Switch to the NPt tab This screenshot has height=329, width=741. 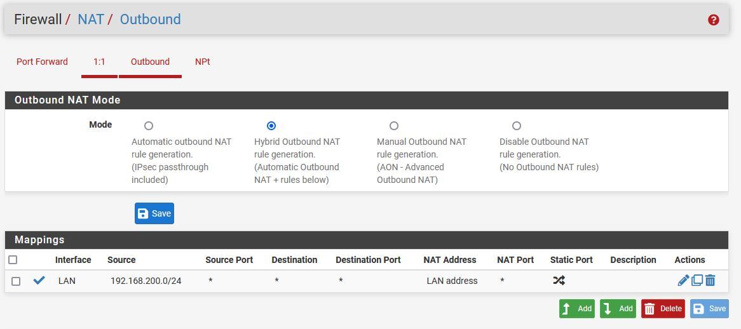tap(202, 62)
